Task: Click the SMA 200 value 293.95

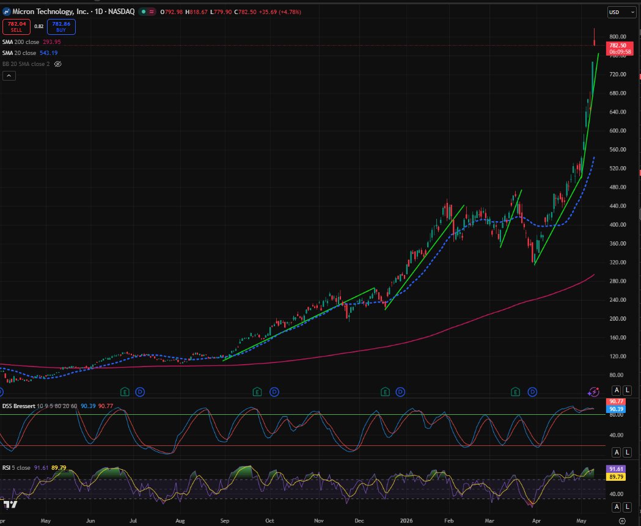Action: tap(51, 42)
